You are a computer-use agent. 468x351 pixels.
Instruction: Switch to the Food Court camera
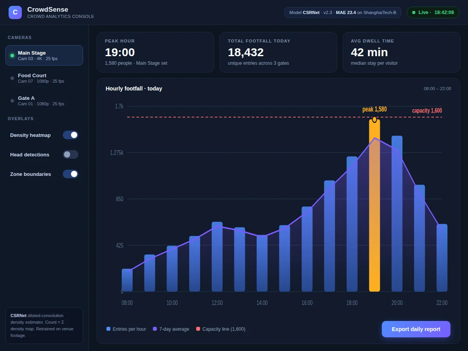pos(44,78)
